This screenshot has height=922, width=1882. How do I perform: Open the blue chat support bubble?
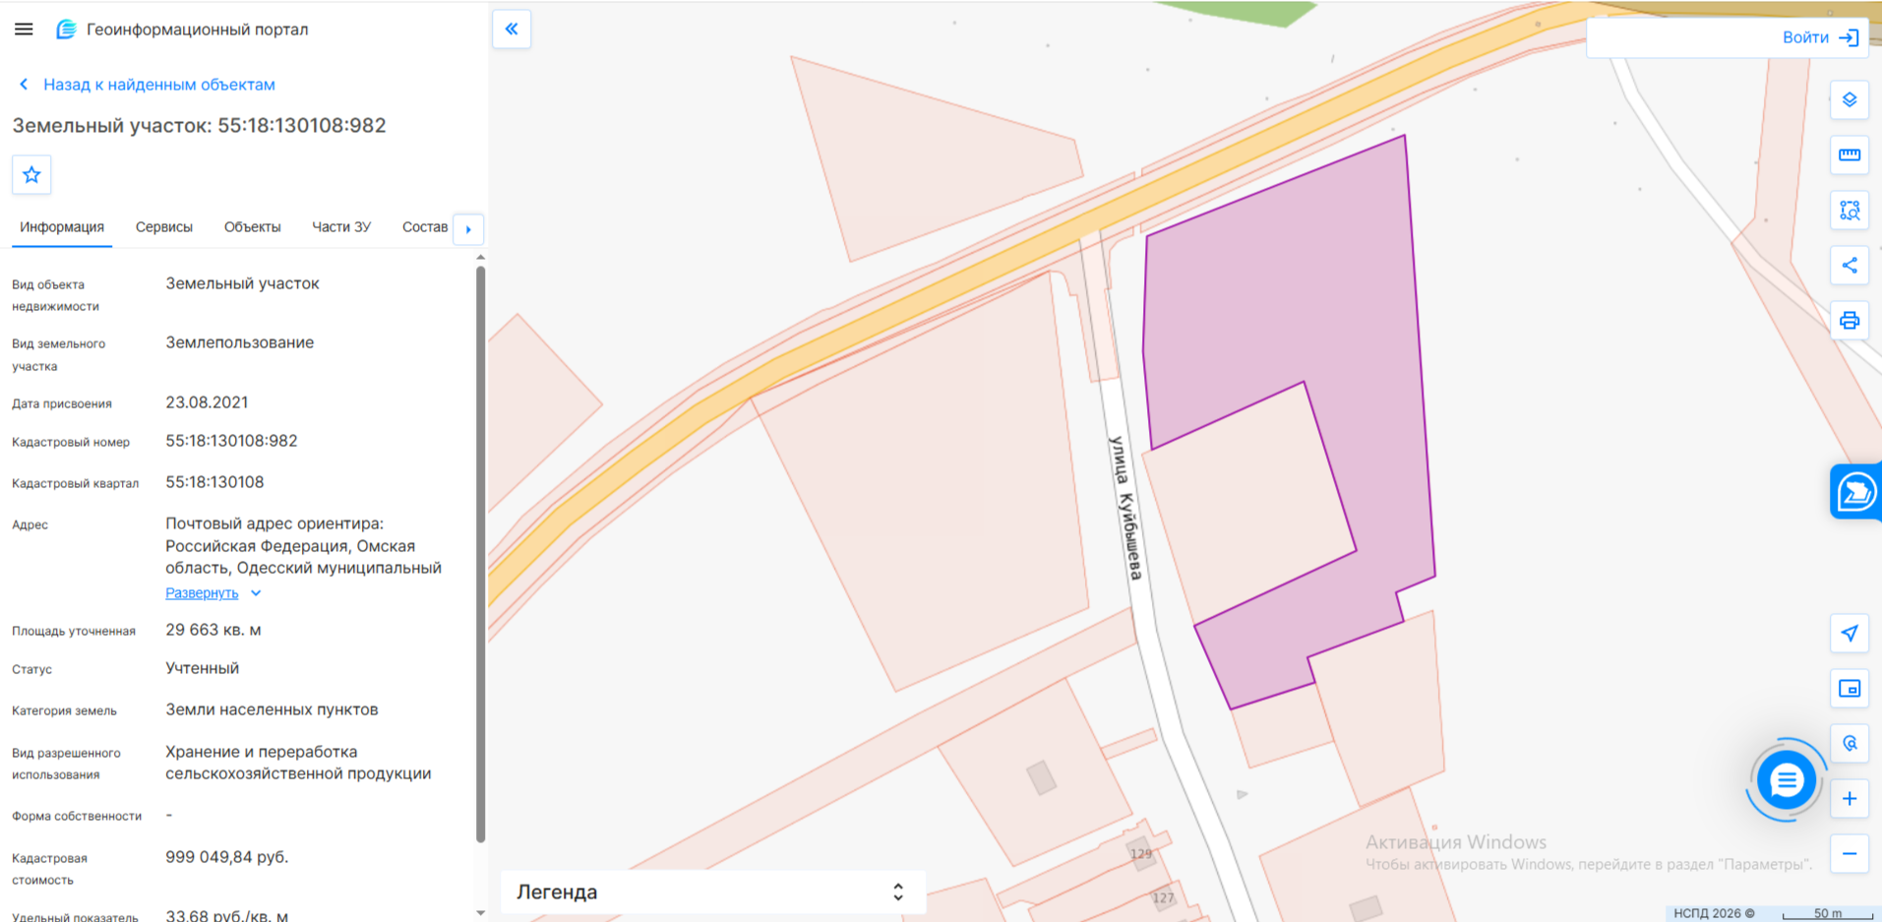pos(1787,781)
